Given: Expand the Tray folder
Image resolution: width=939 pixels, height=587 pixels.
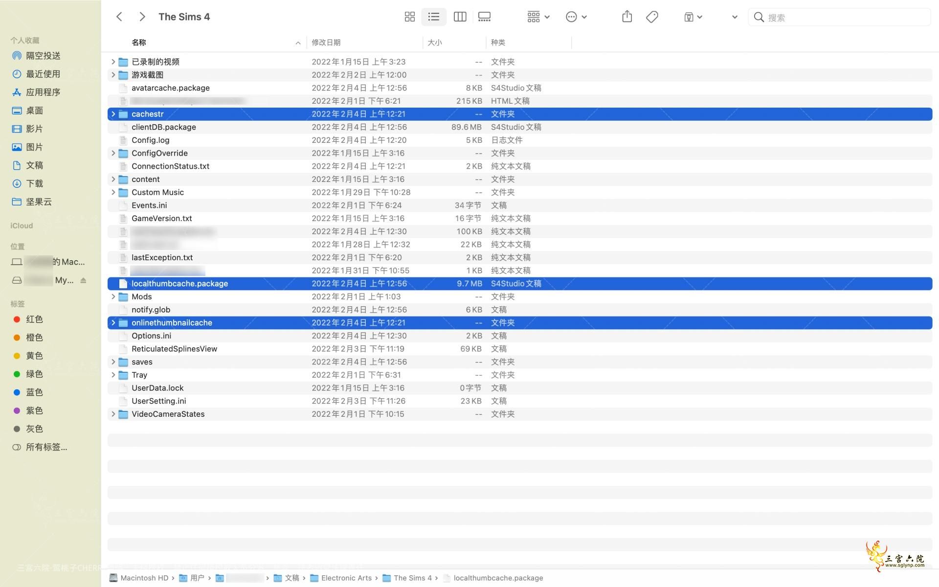Looking at the screenshot, I should 113,375.
